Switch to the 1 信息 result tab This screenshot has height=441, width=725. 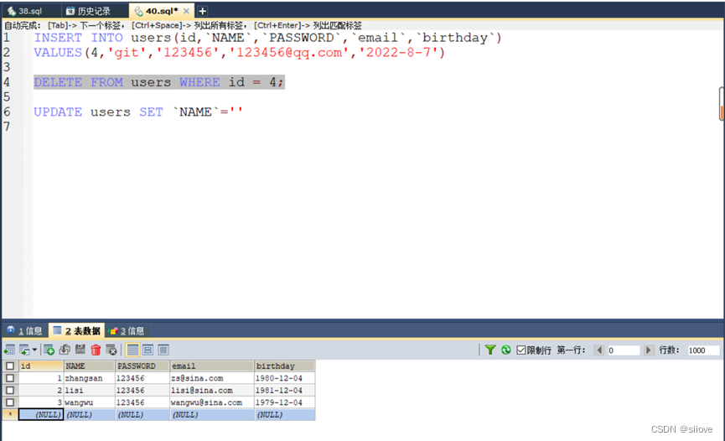coord(25,330)
